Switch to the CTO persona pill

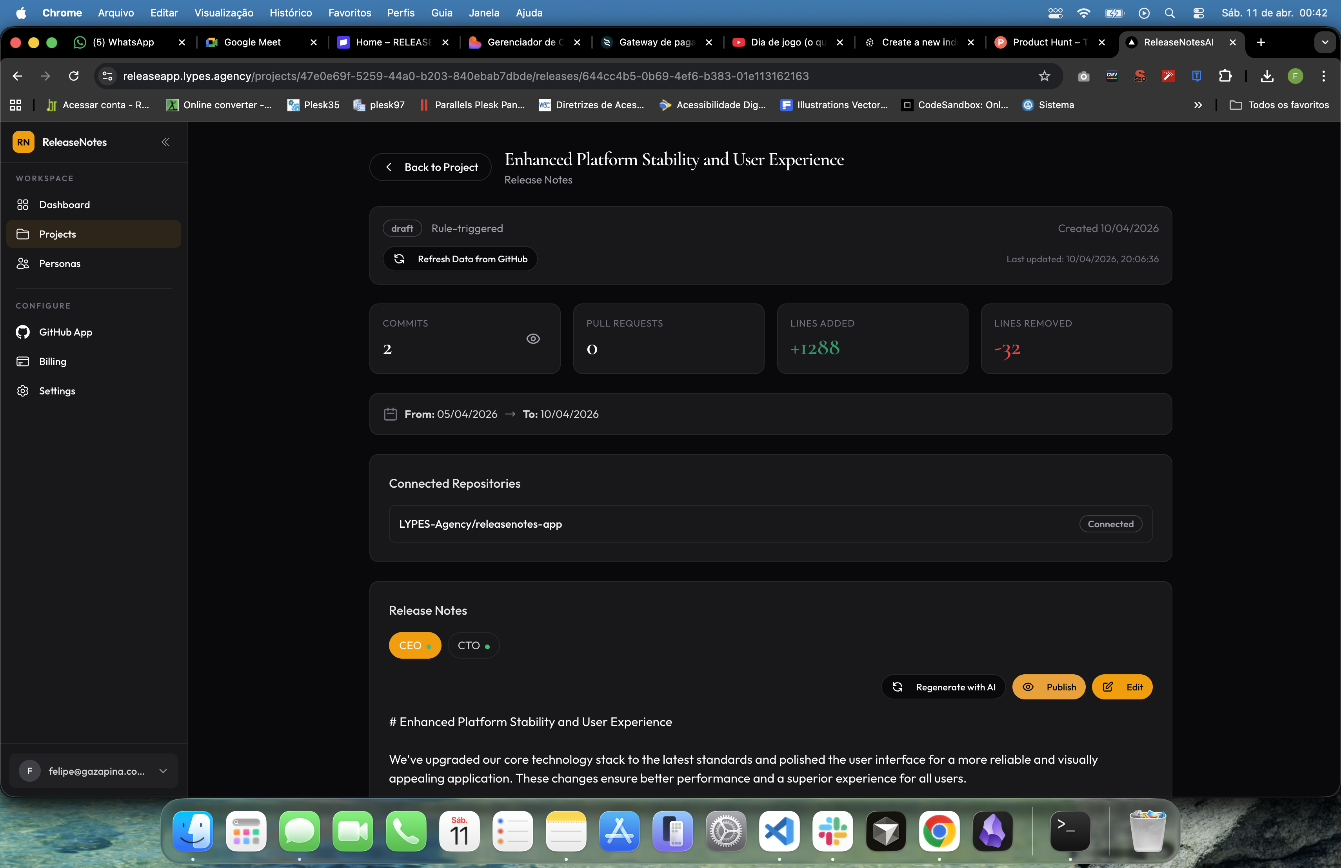tap(473, 645)
